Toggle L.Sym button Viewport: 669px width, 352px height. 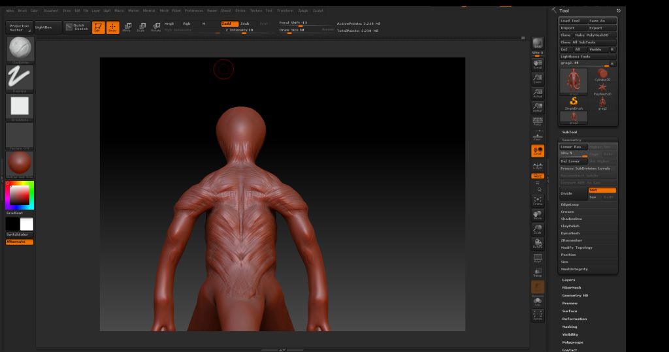pos(538,165)
